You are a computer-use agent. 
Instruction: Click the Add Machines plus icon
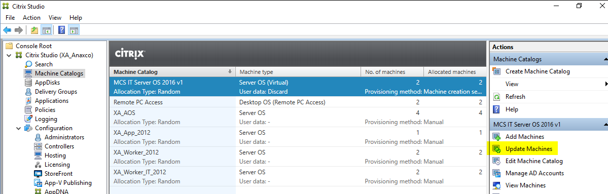pyautogui.click(x=496, y=137)
